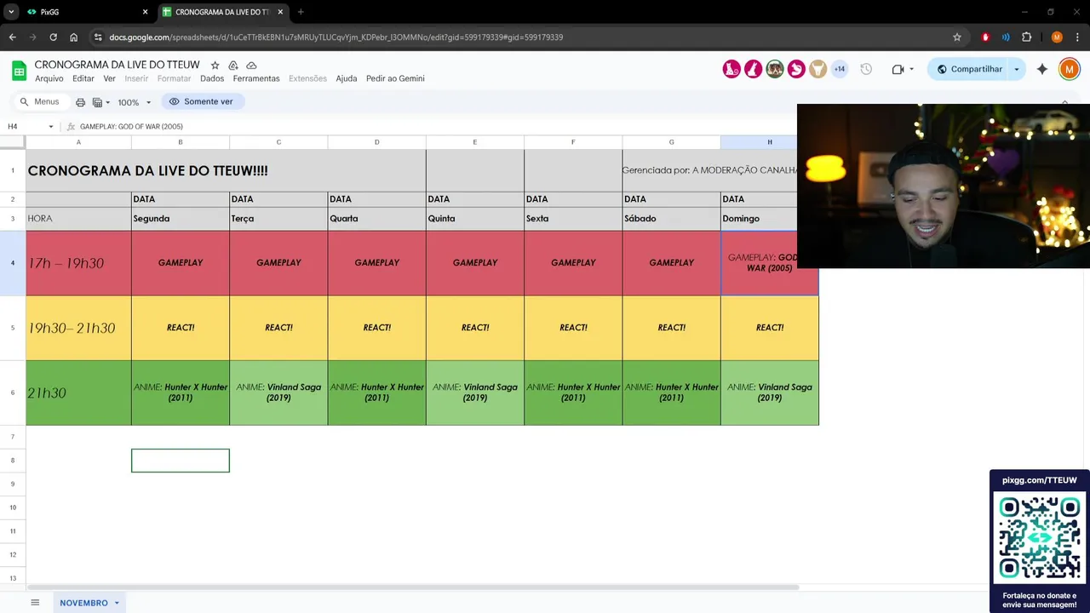The width and height of the screenshot is (1090, 613).
Task: Open the tab search dropdown
Action: tap(11, 12)
